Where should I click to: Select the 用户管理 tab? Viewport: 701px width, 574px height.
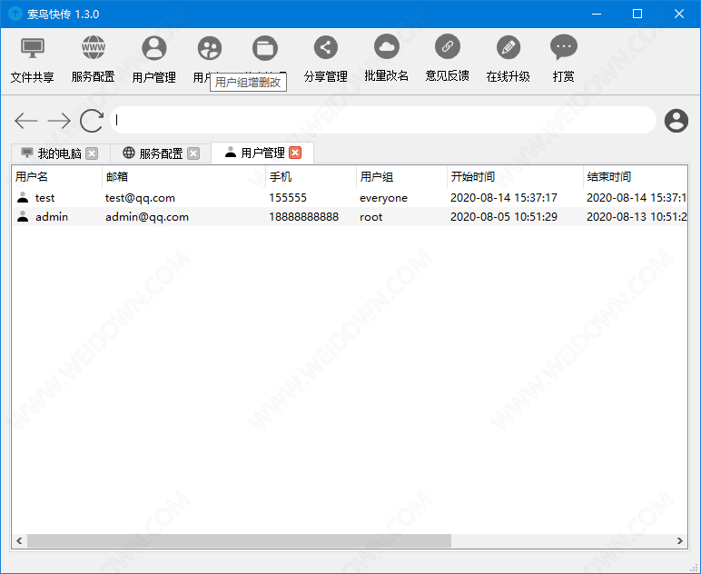pyautogui.click(x=262, y=153)
